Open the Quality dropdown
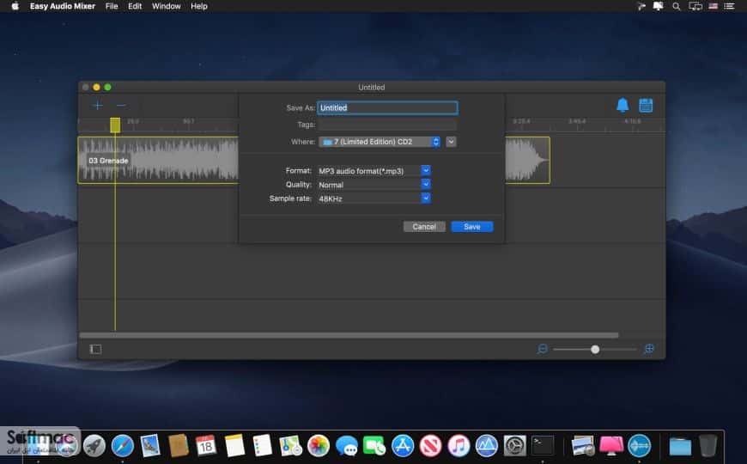The height and width of the screenshot is (464, 747). (x=374, y=185)
